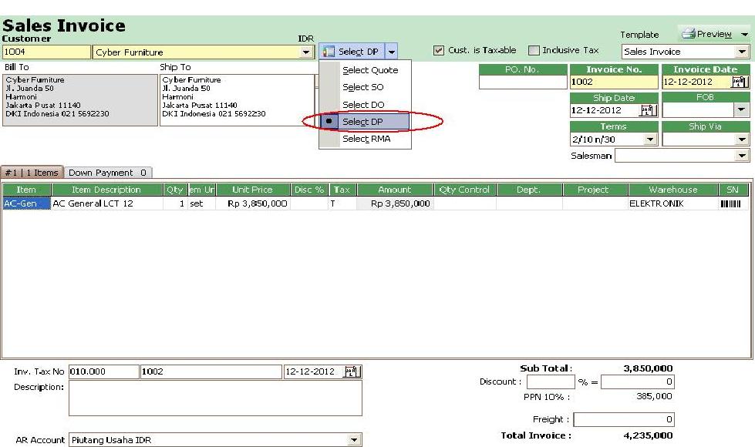
Task: Click the SN column header
Action: click(733, 190)
